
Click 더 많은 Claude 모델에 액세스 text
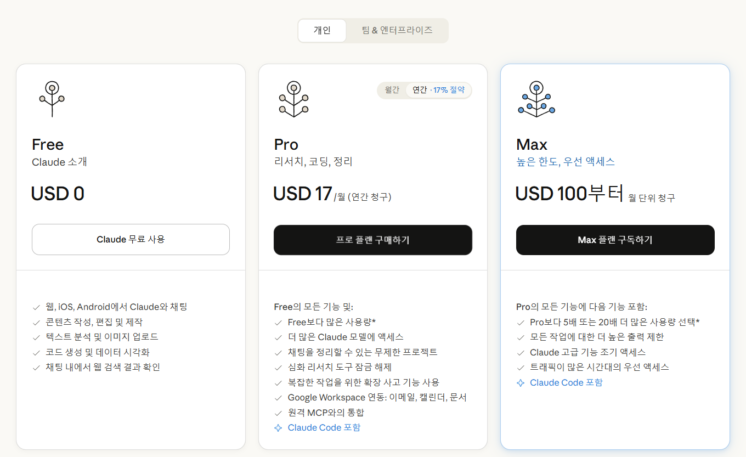click(x=346, y=337)
